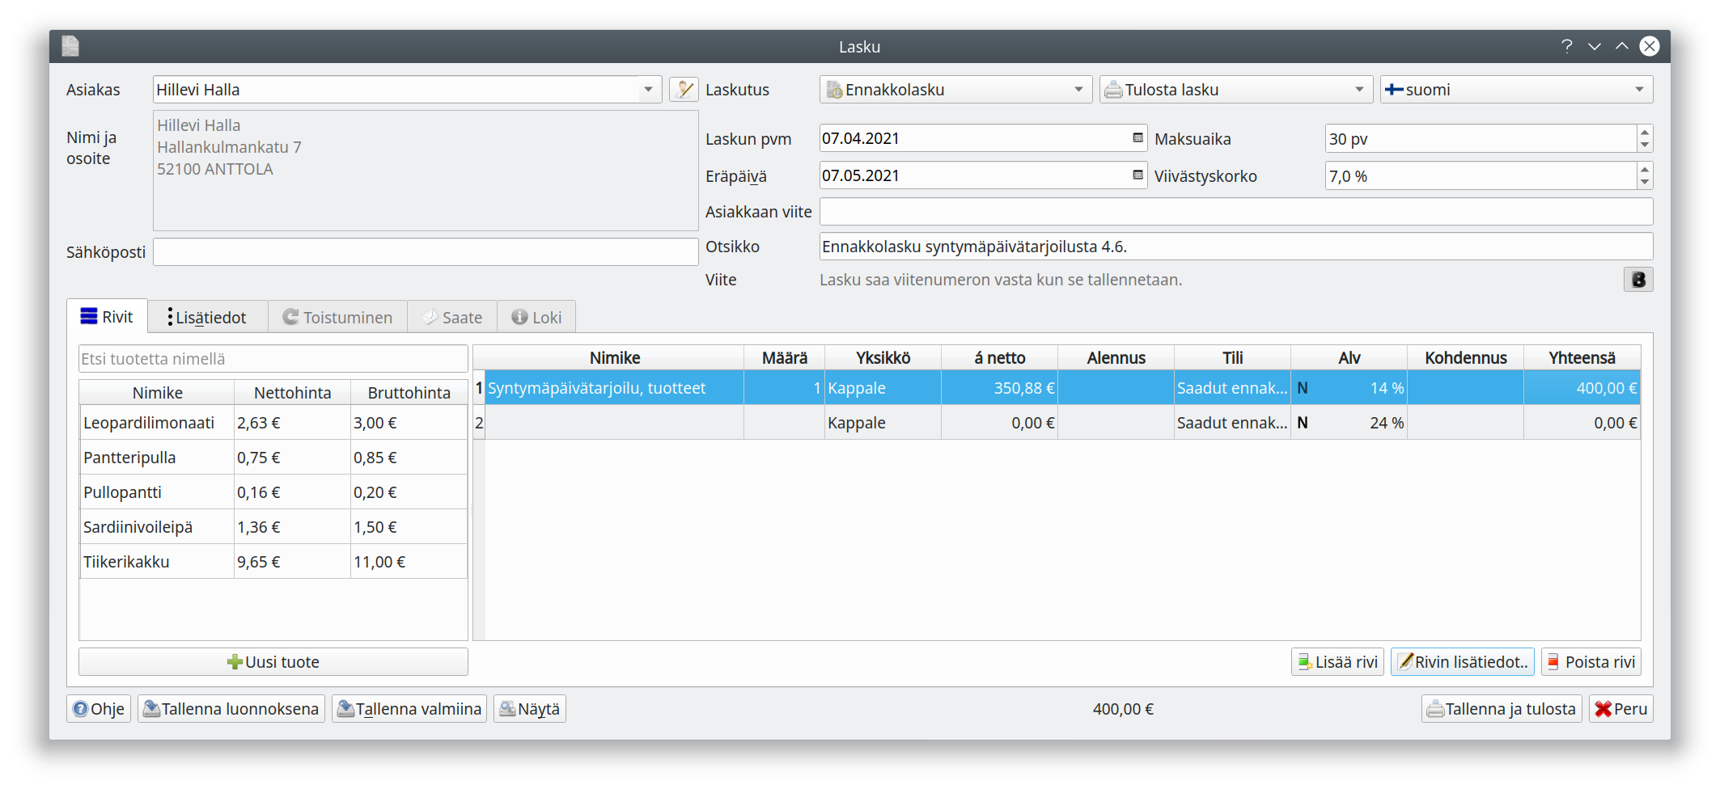The image size is (1720, 789).
Task: Switch to the Rivit tab
Action: pyautogui.click(x=107, y=317)
